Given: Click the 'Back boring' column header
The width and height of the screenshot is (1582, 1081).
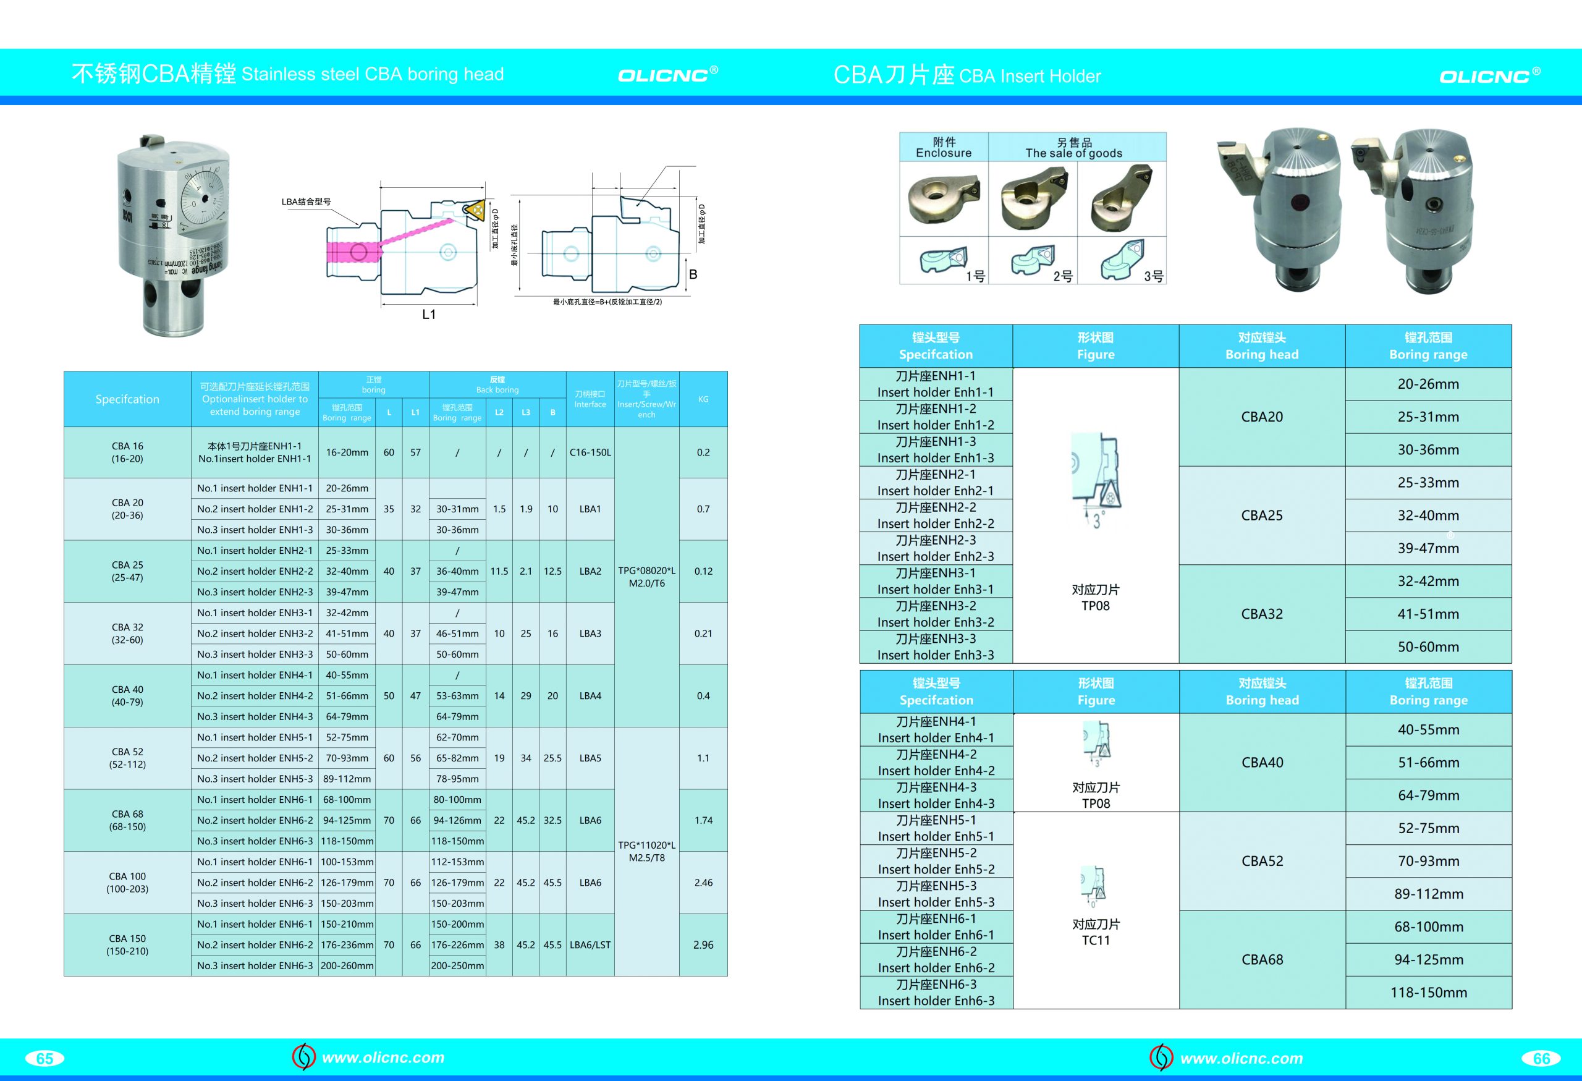Looking at the screenshot, I should (x=497, y=384).
